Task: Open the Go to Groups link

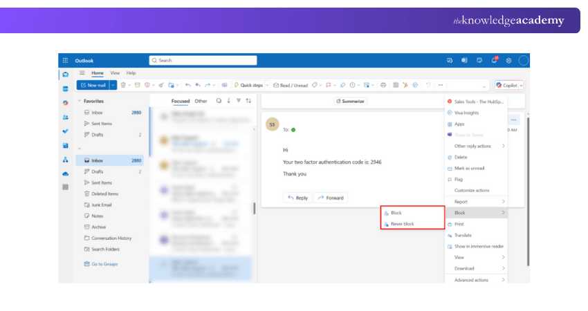Action: (101, 264)
